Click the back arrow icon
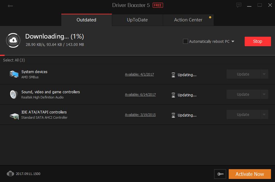275x182 pixels. (x=10, y=6)
